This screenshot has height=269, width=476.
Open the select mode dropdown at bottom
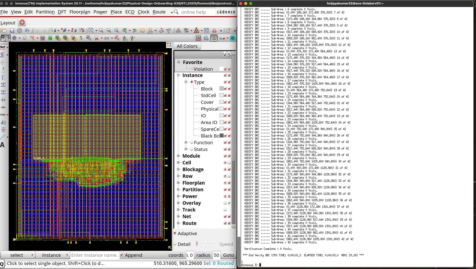[x=18, y=255]
